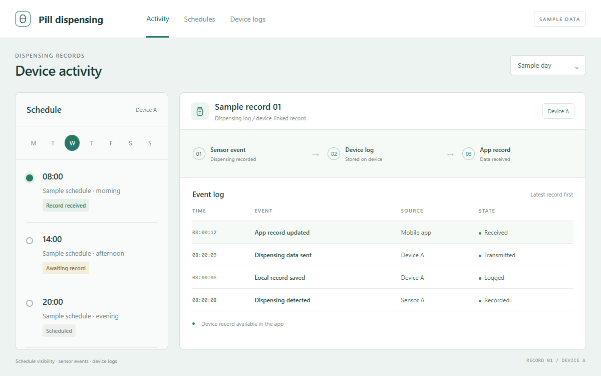
Task: Click the SAMPLE DATA button
Action: click(x=560, y=19)
